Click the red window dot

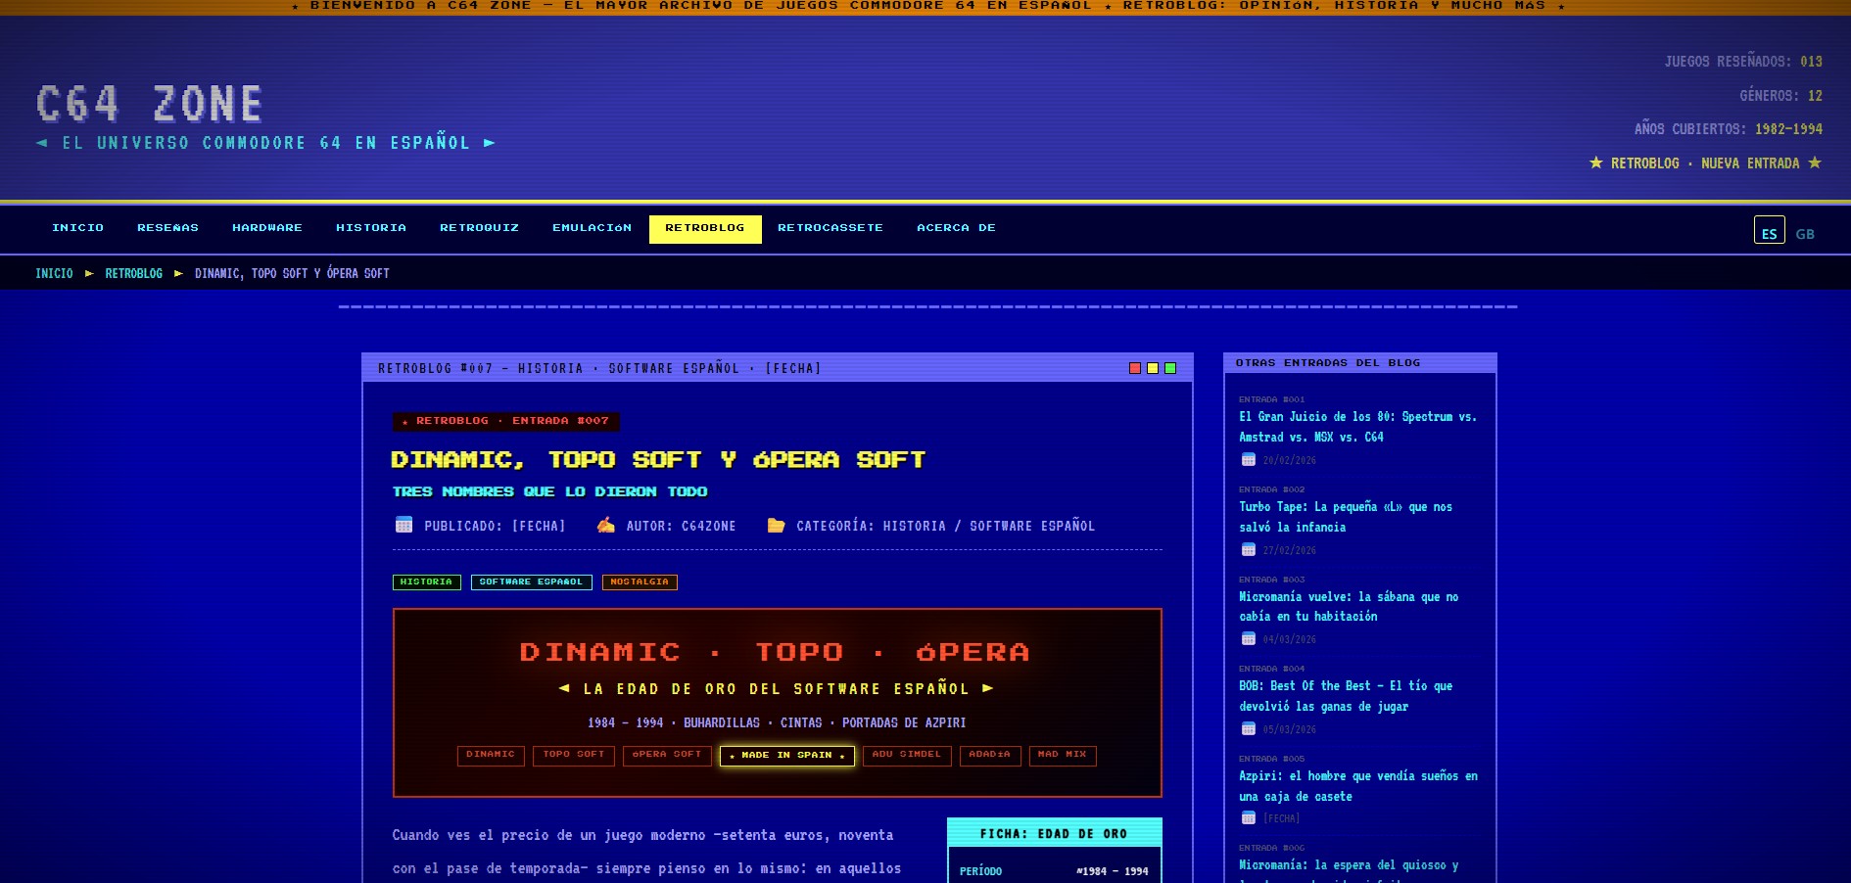(x=1134, y=368)
